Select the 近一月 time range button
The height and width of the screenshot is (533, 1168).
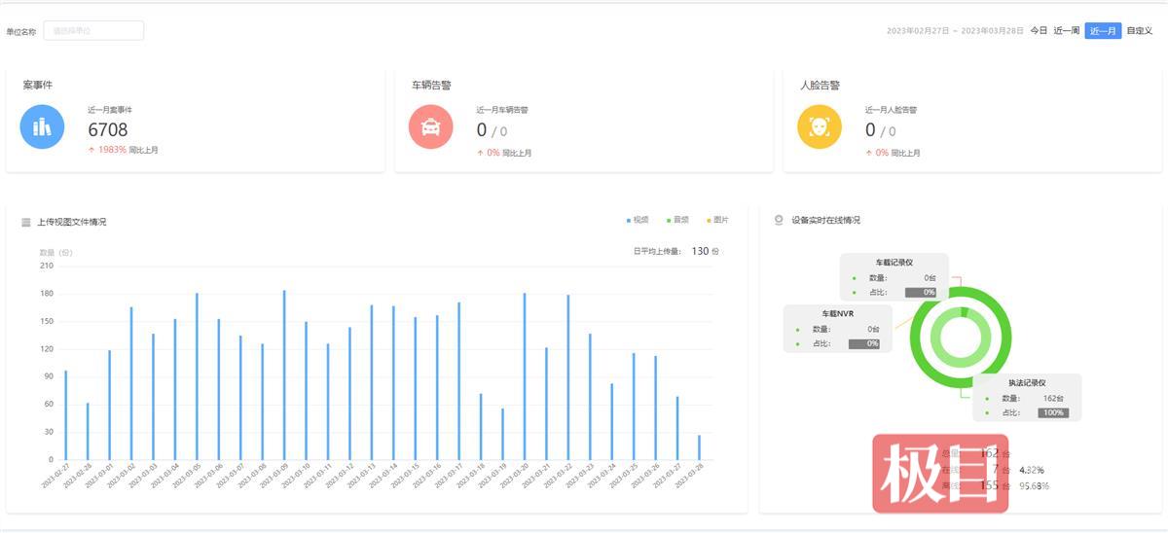click(1103, 31)
